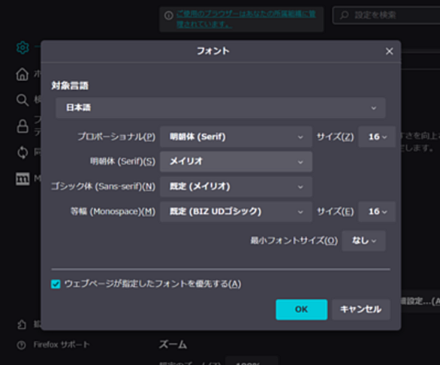Click the 等幅 (Monospace)(M) label
The width and height of the screenshot is (440, 365).
113,212
